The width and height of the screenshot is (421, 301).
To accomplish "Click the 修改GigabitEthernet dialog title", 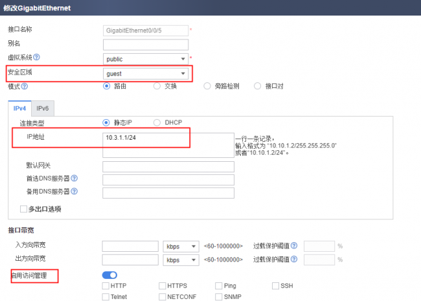I will click(37, 8).
